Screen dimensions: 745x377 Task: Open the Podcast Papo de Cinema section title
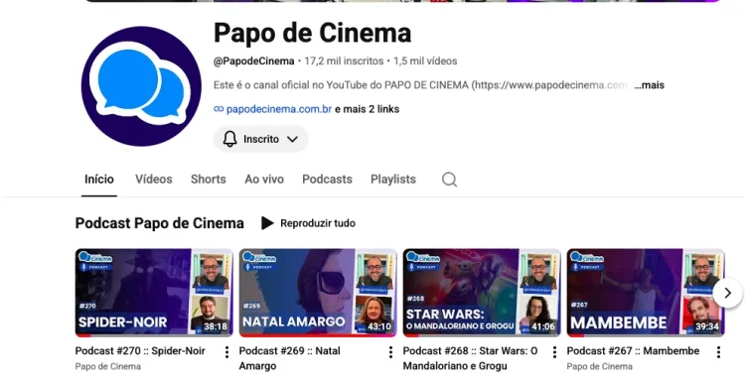(x=160, y=223)
